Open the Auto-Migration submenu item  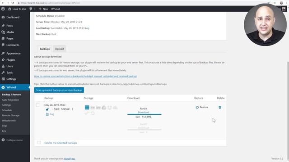[x=10, y=100]
